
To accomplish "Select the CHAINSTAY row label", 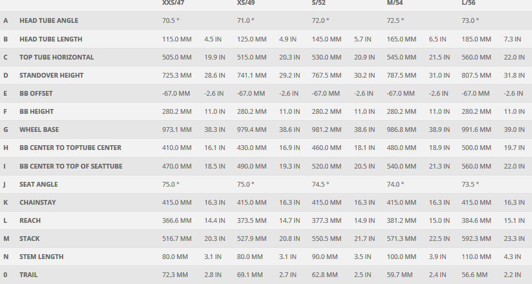I will [x=38, y=203].
